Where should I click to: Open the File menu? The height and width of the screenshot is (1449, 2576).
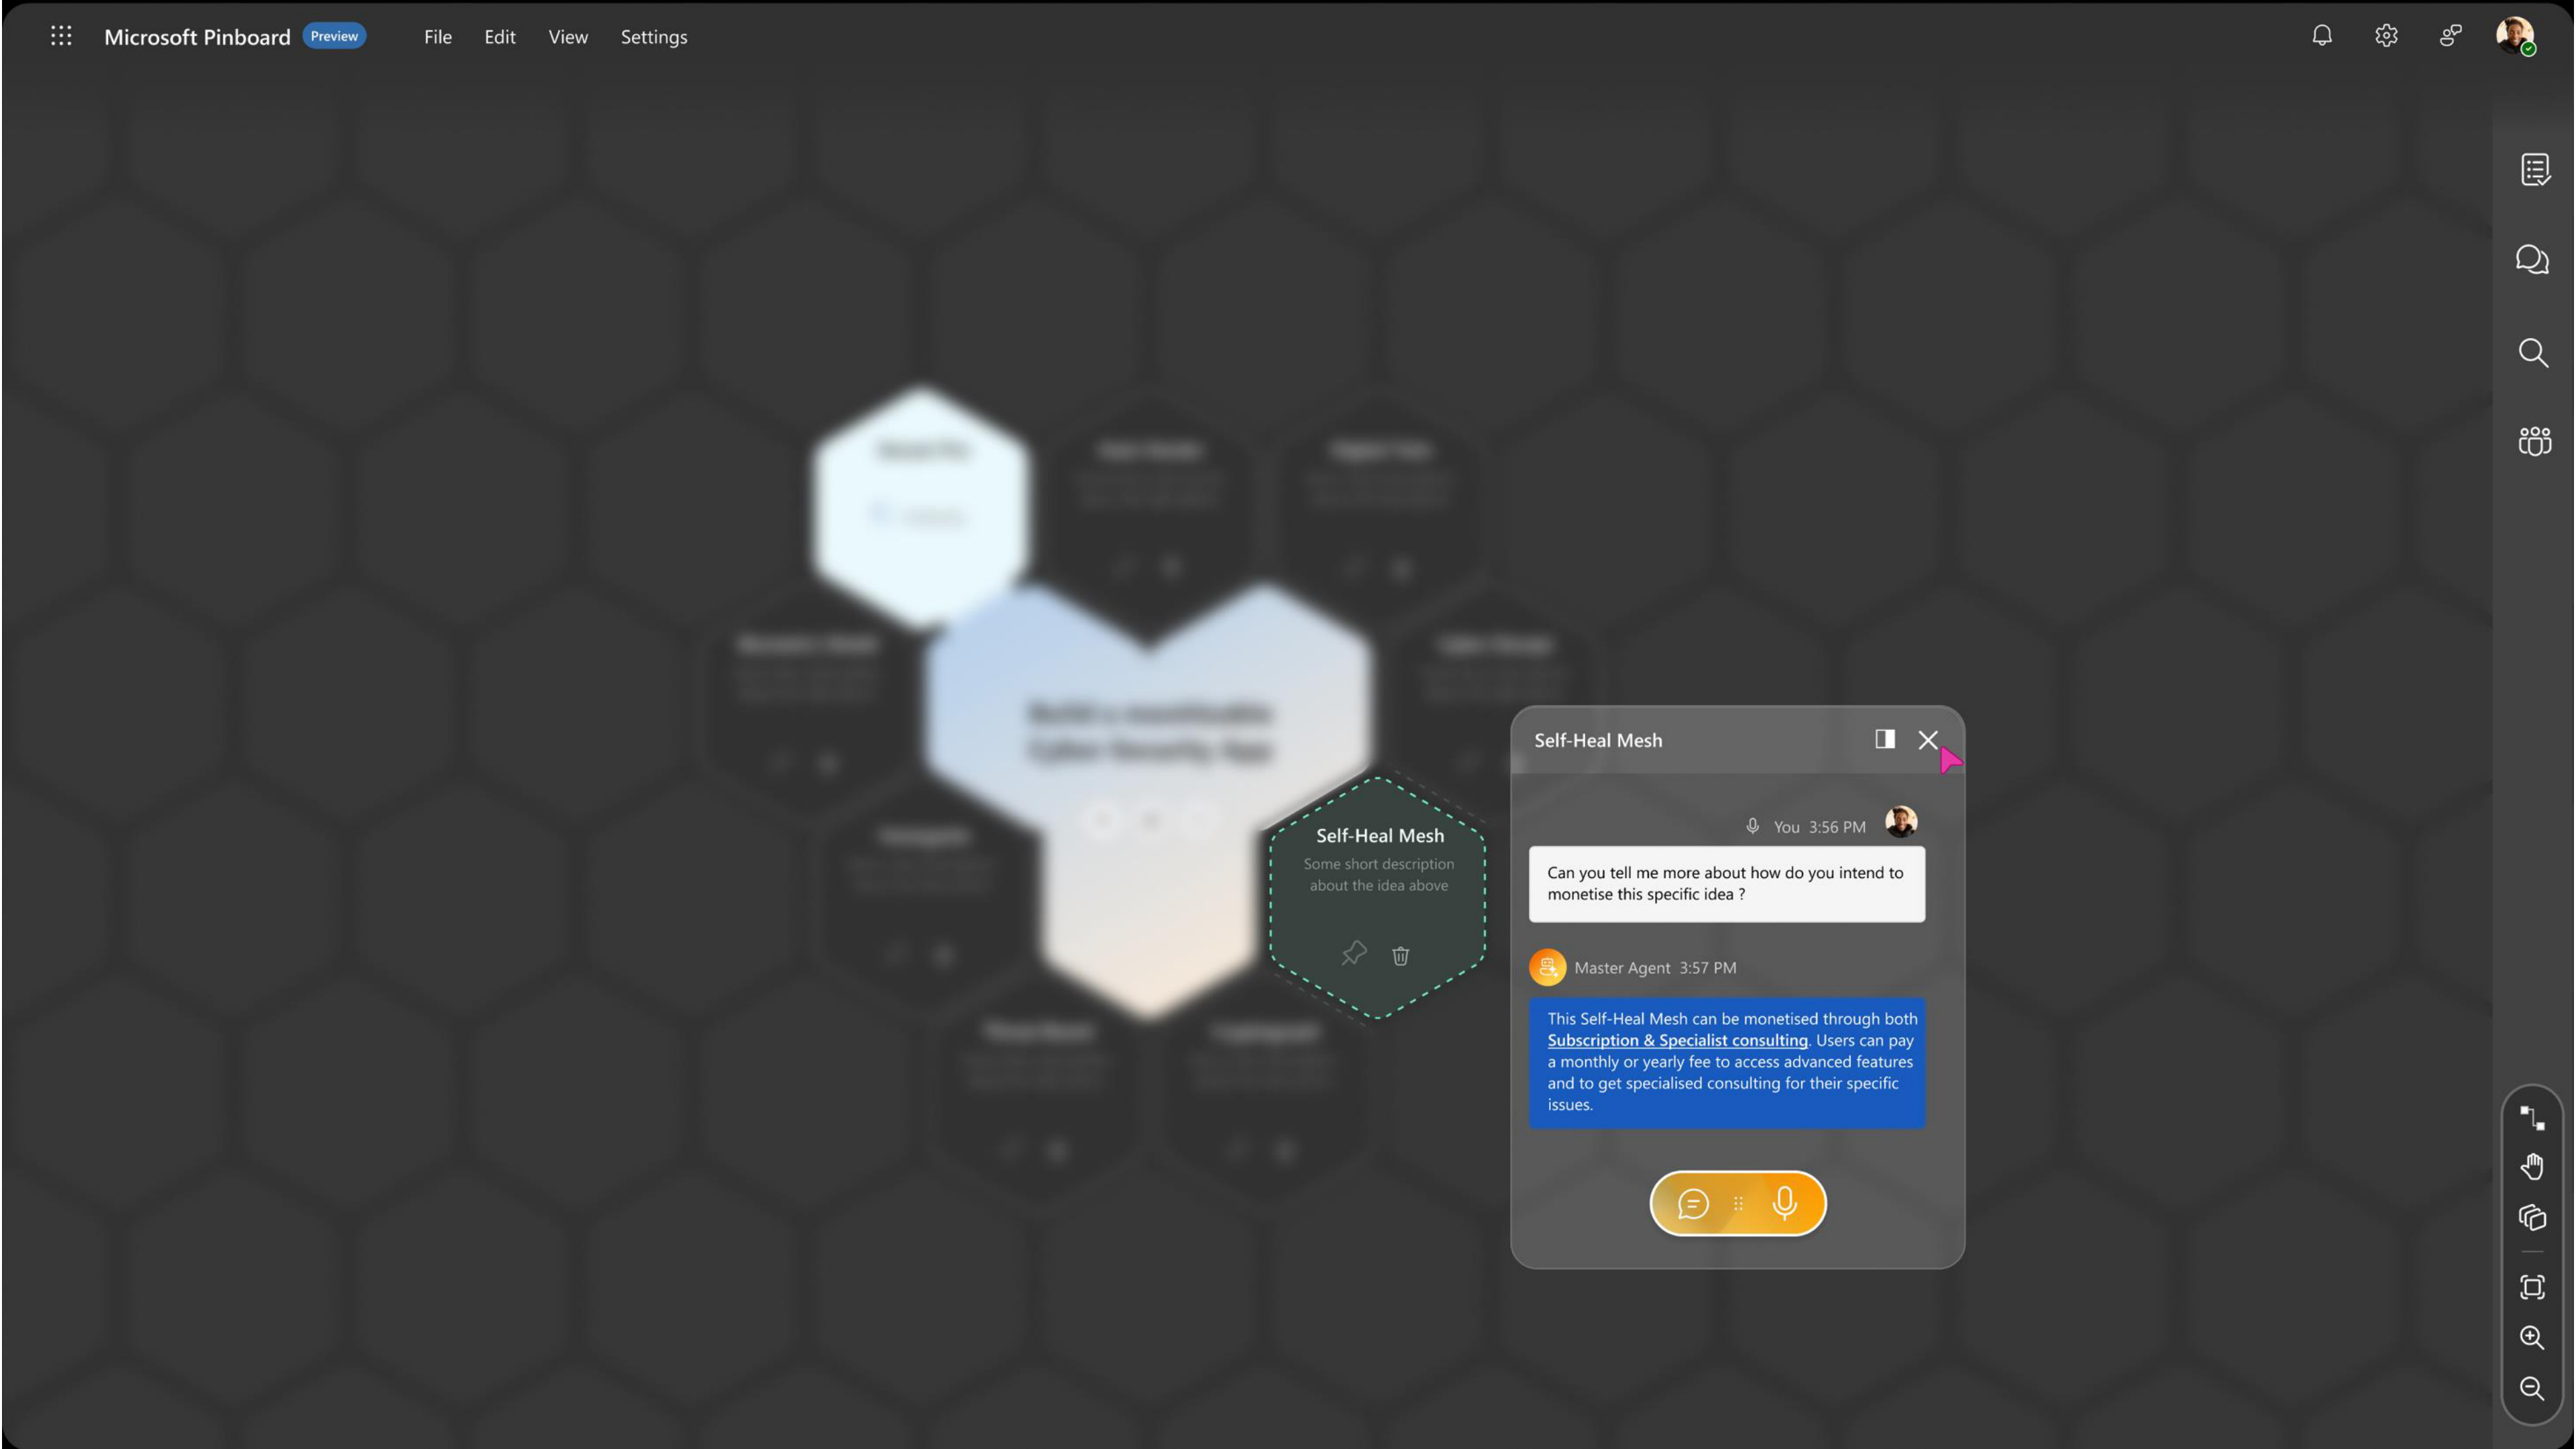pos(437,37)
